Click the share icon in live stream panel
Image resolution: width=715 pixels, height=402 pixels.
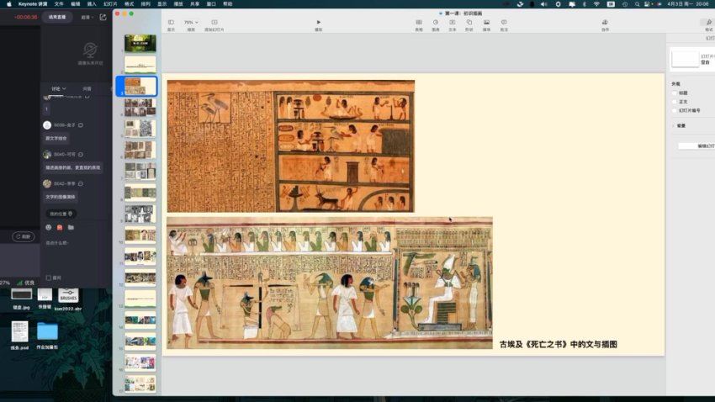[x=103, y=18]
